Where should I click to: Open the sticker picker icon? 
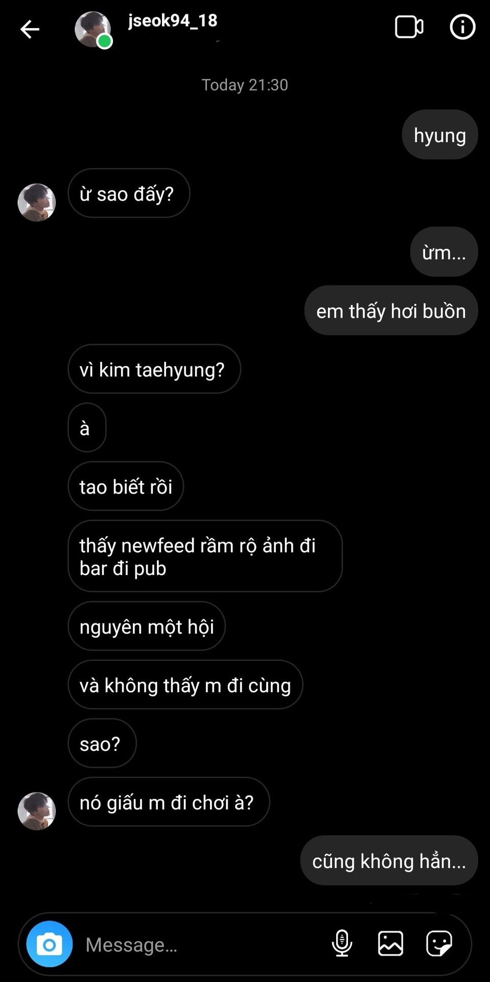439,943
